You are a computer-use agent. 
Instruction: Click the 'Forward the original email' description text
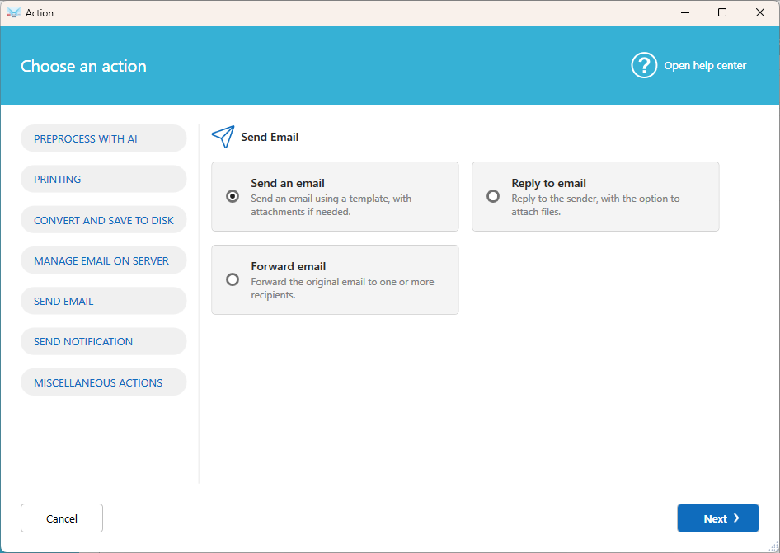click(x=342, y=288)
